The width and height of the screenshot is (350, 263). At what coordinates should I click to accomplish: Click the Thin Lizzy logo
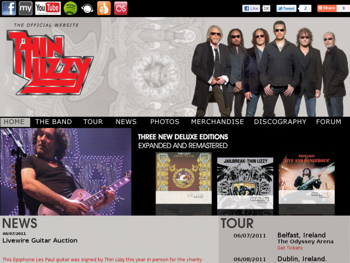tap(50, 63)
